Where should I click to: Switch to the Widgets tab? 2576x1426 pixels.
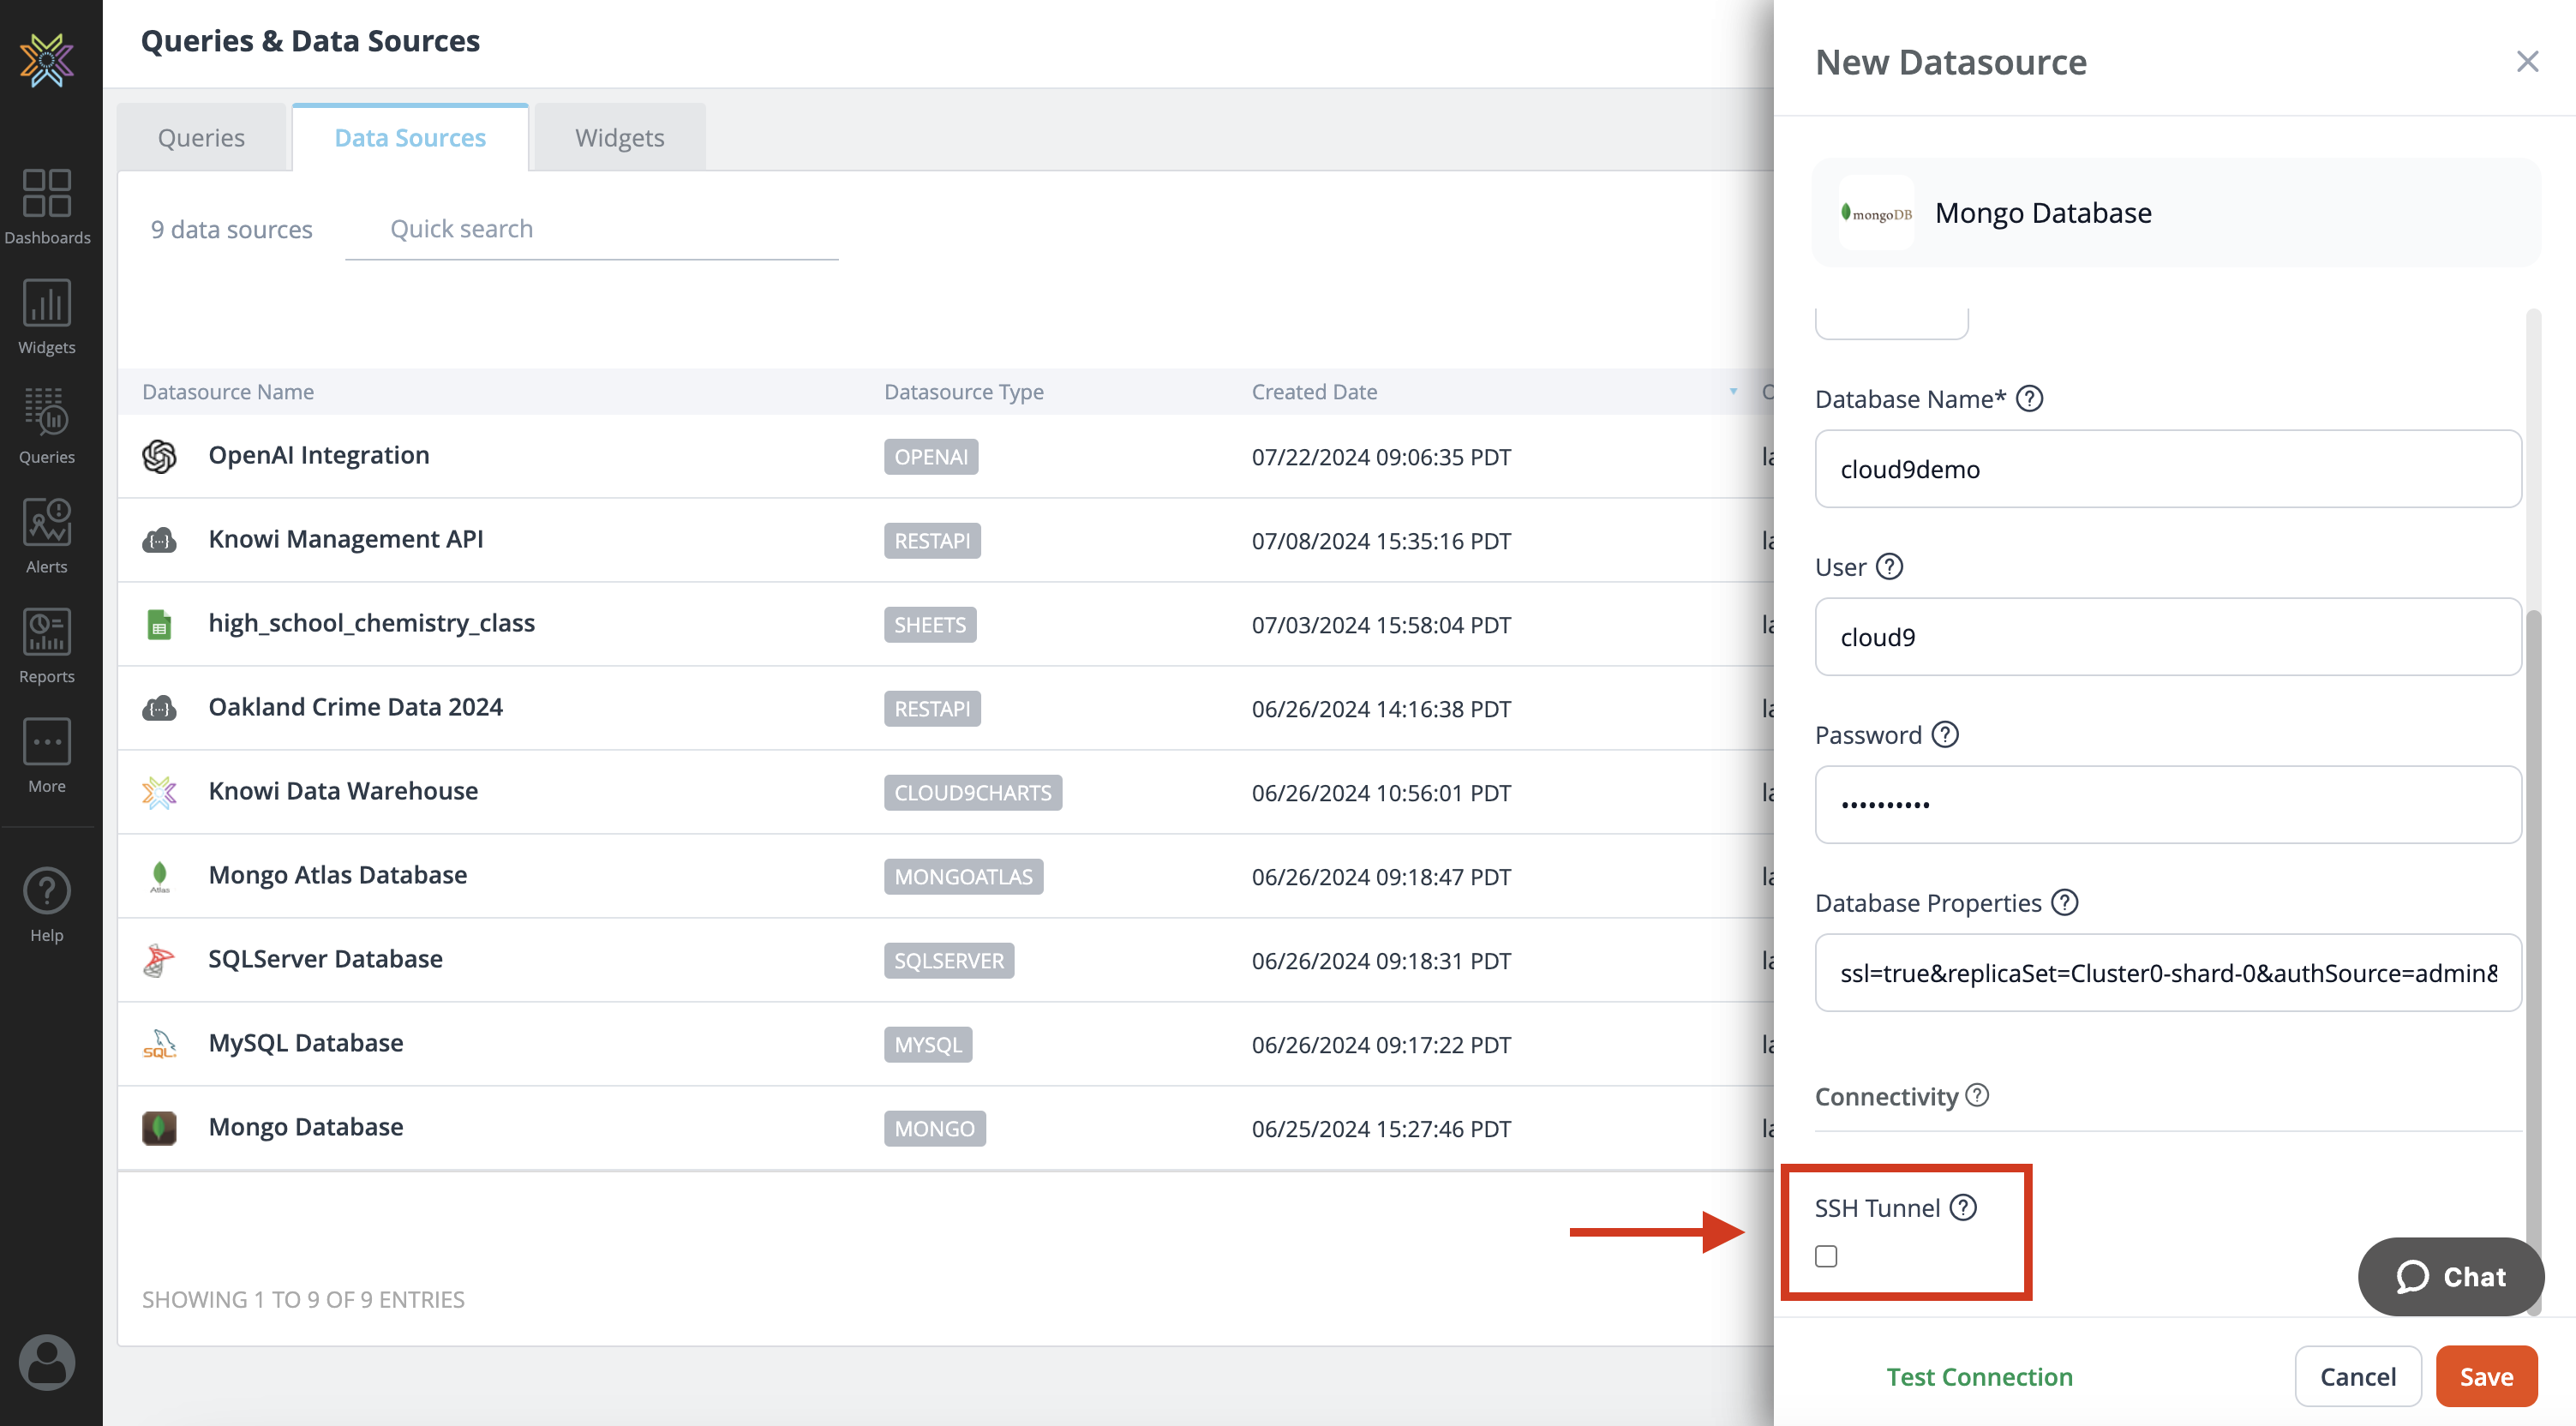[x=618, y=135]
